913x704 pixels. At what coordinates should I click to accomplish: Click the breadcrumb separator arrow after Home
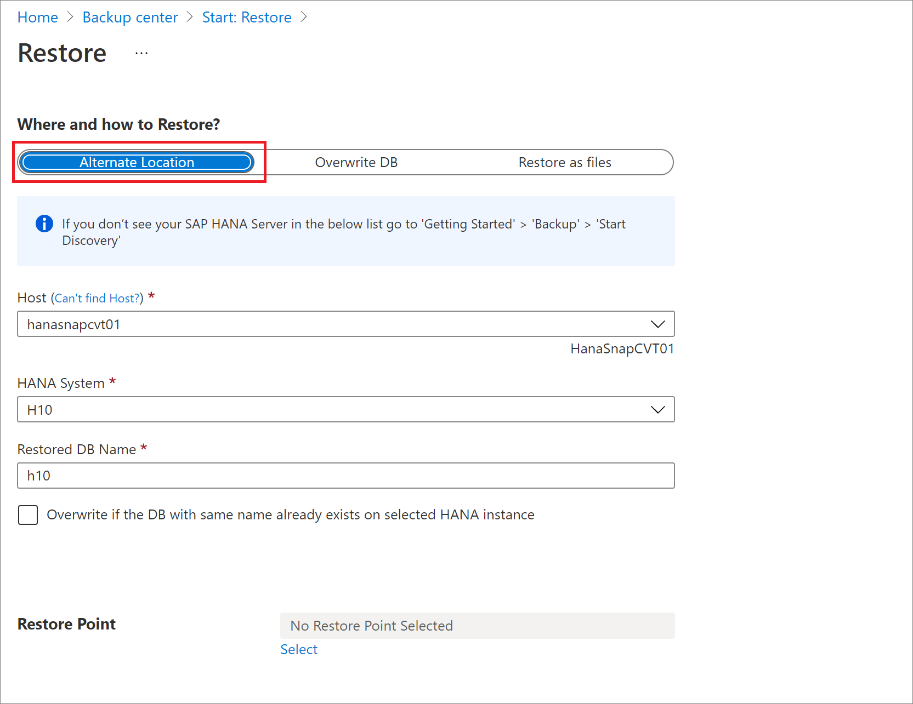[x=70, y=17]
